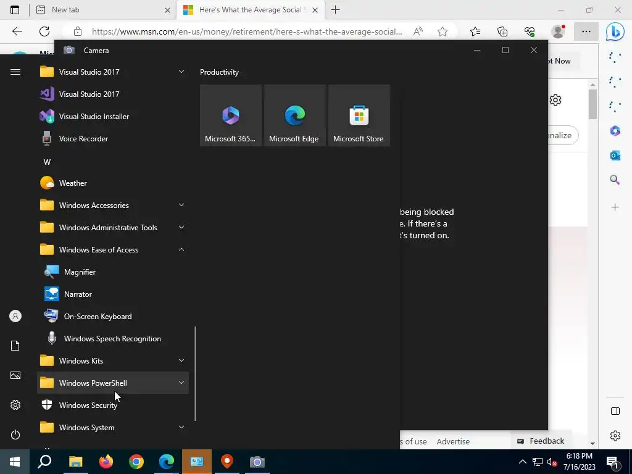This screenshot has width=632, height=474.
Task: Toggle Edge tab actions menu
Action: (x=15, y=10)
